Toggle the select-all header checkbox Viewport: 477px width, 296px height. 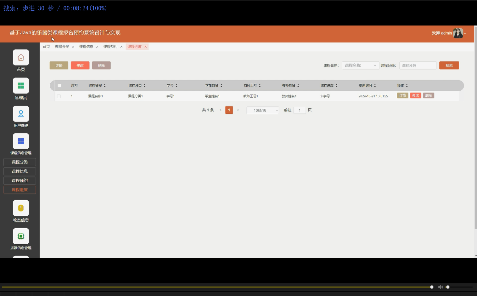point(59,85)
